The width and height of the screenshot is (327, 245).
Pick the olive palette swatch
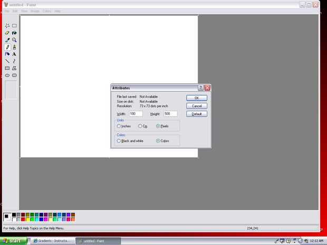tap(27, 215)
